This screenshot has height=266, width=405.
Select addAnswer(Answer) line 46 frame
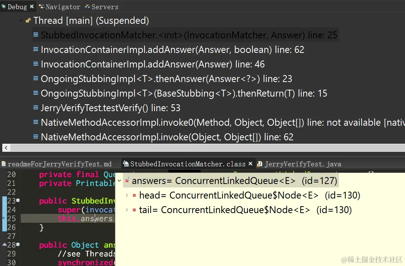click(x=153, y=64)
